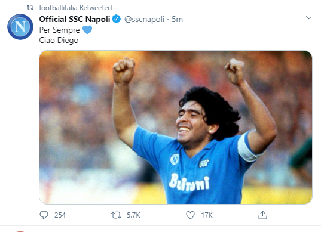Open the SSC Napoli profile avatar

(x=20, y=27)
